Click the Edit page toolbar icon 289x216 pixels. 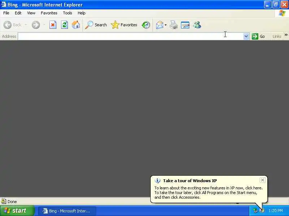[185, 25]
